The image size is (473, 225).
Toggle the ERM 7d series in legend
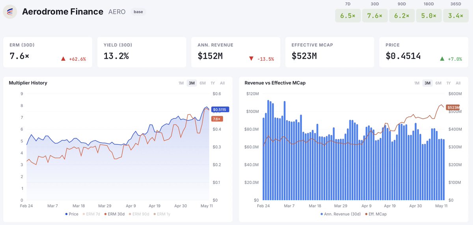pos(91,214)
